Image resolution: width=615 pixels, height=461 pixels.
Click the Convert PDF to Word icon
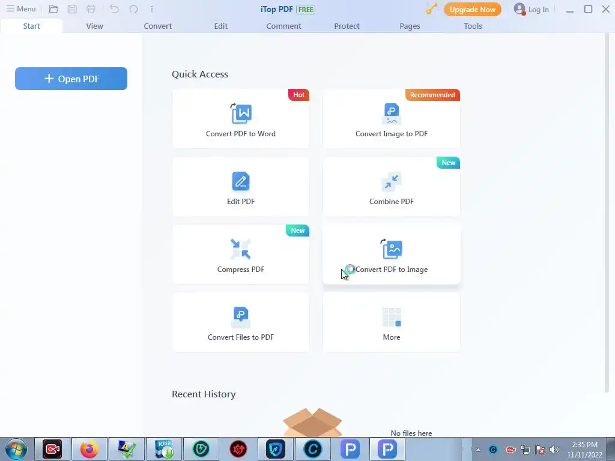(x=241, y=113)
